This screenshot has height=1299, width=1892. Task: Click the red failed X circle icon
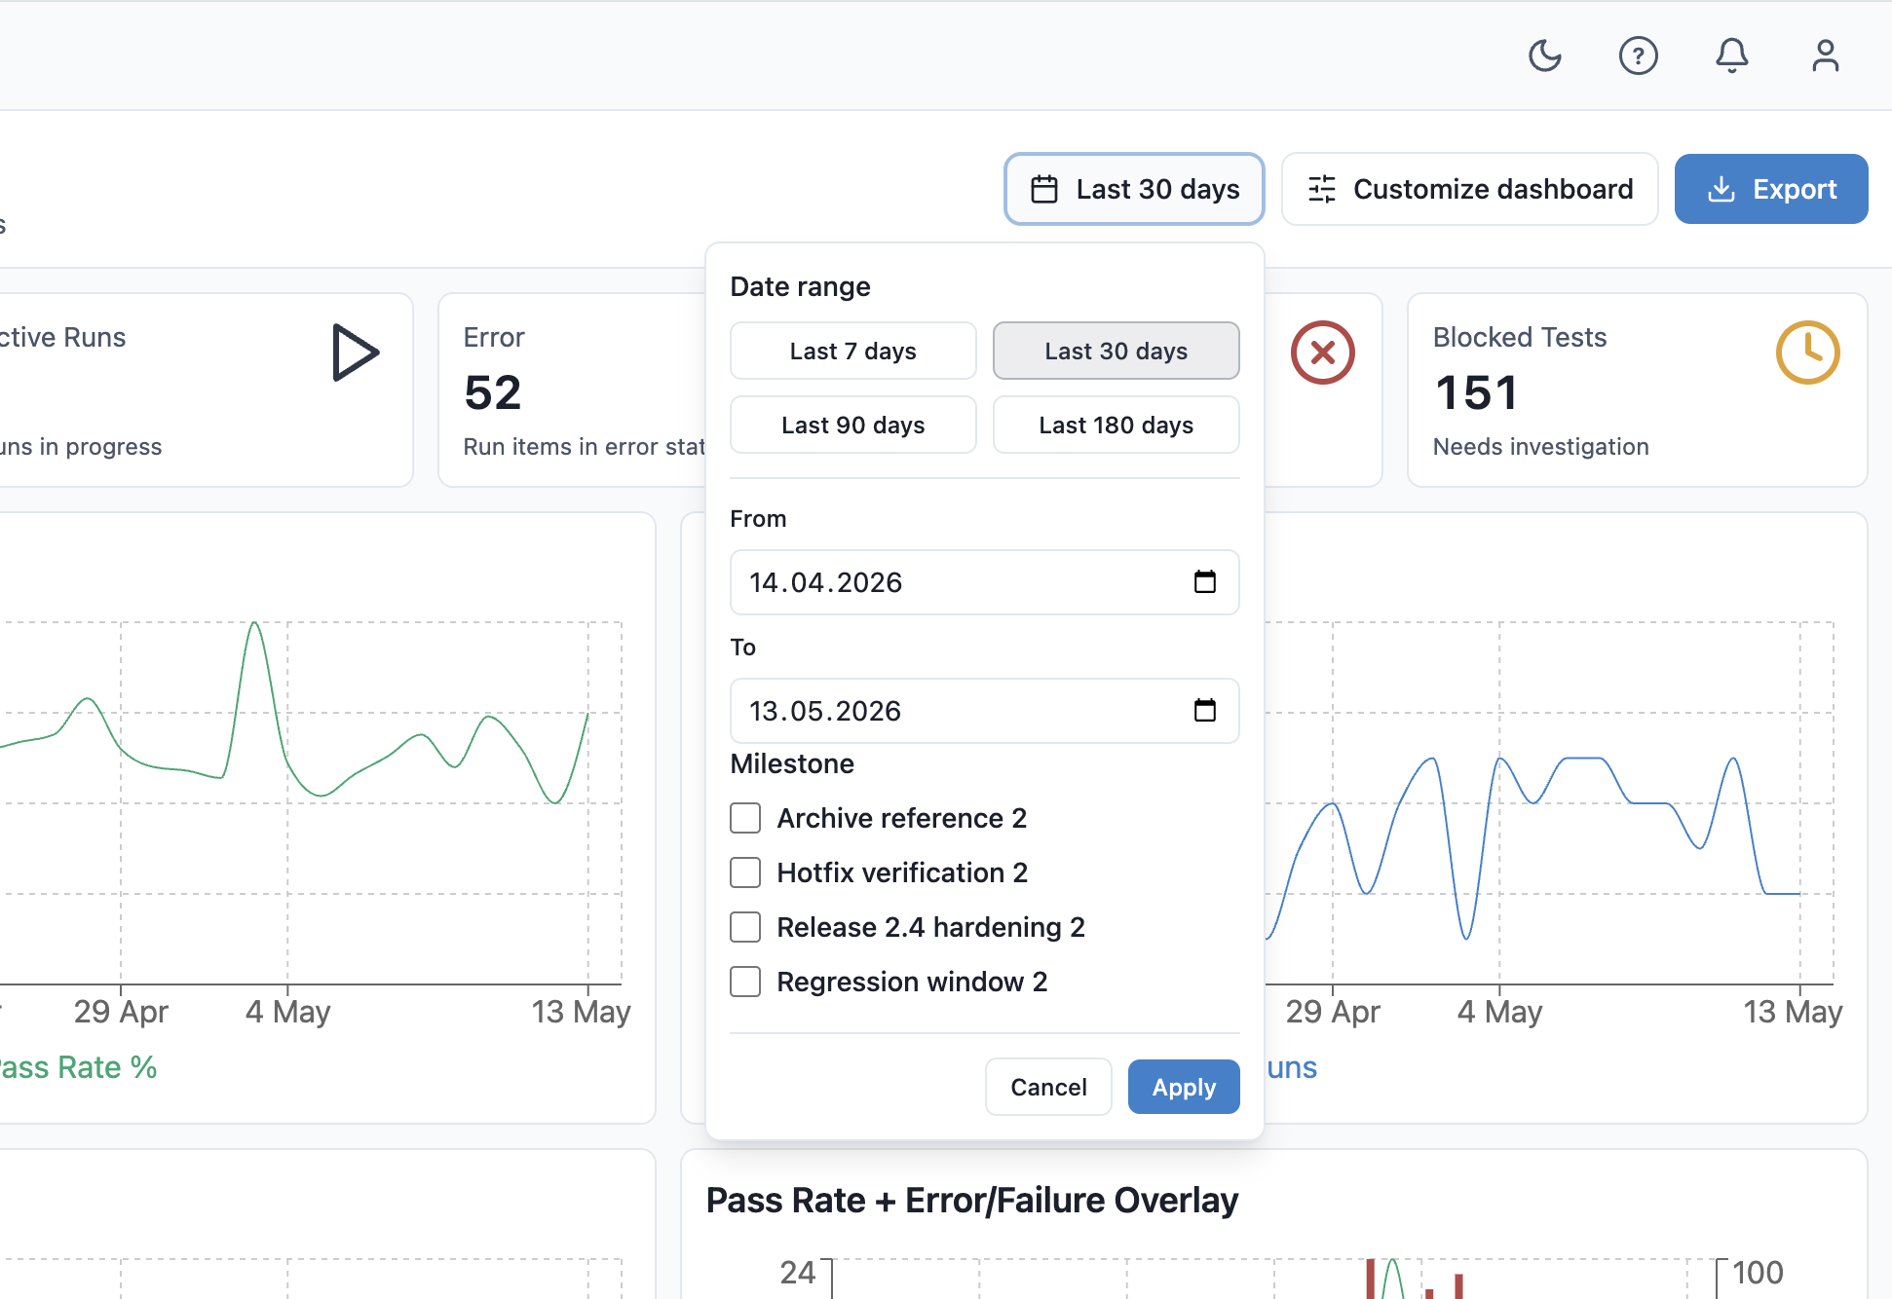pos(1323,353)
